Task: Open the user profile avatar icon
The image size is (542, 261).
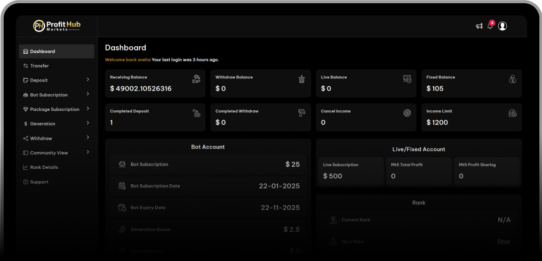Action: click(503, 26)
